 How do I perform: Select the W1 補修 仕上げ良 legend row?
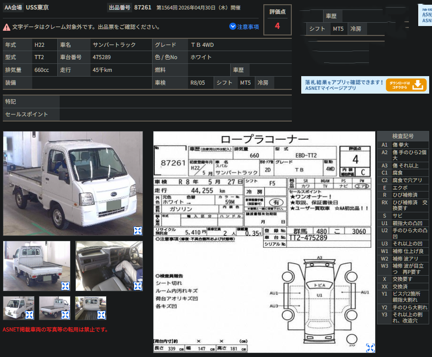pyautogui.click(x=403, y=251)
